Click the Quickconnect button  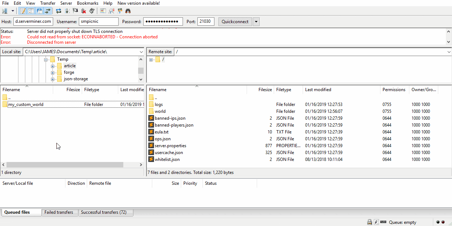(235, 22)
